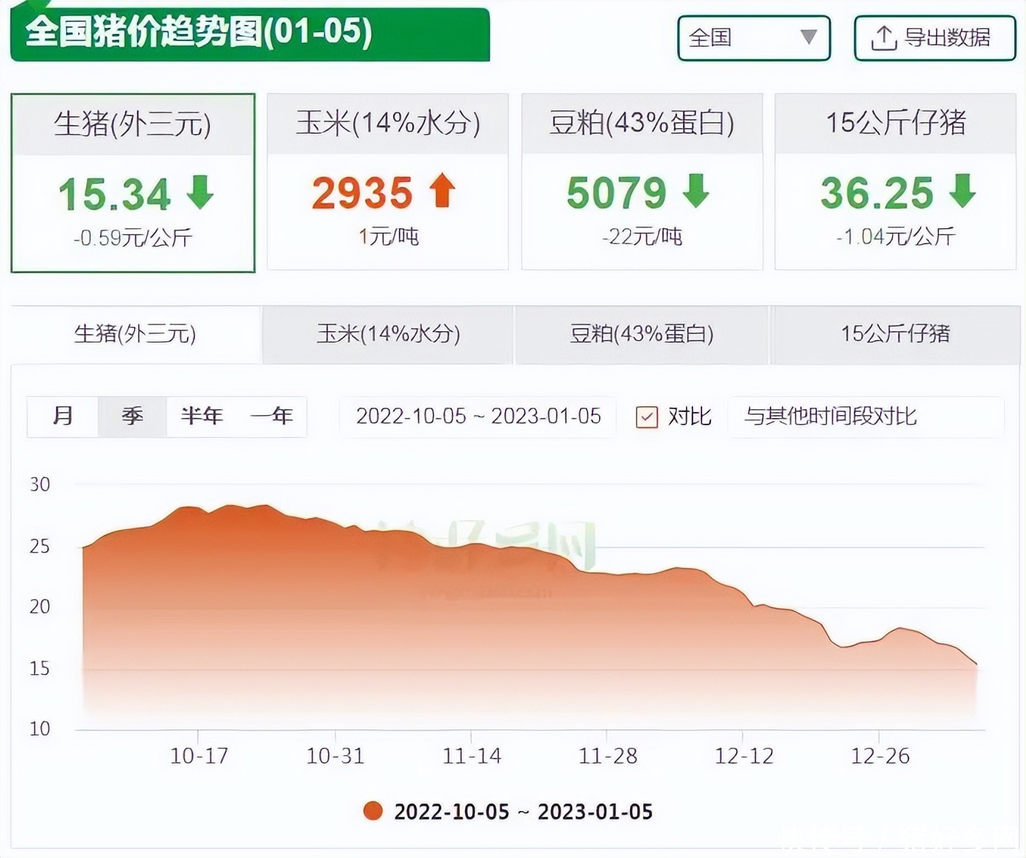The width and height of the screenshot is (1026, 858).
Task: Click the green down arrow beside 15.34
Action: [x=200, y=193]
